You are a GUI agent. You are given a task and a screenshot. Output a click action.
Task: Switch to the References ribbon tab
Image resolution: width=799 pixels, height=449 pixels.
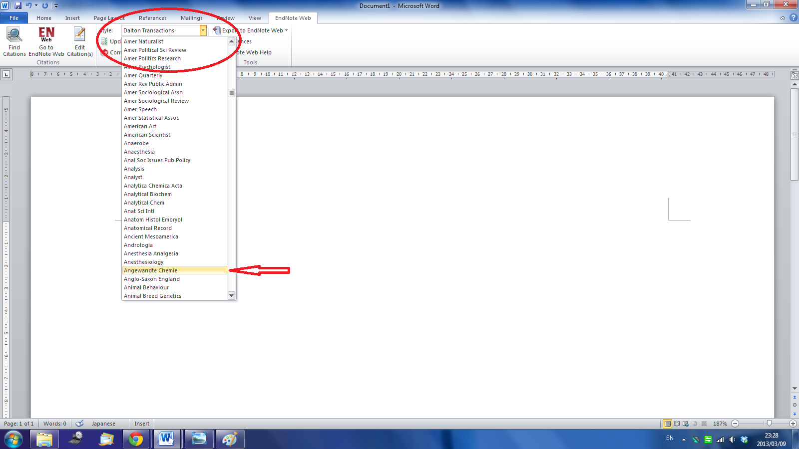(x=152, y=18)
